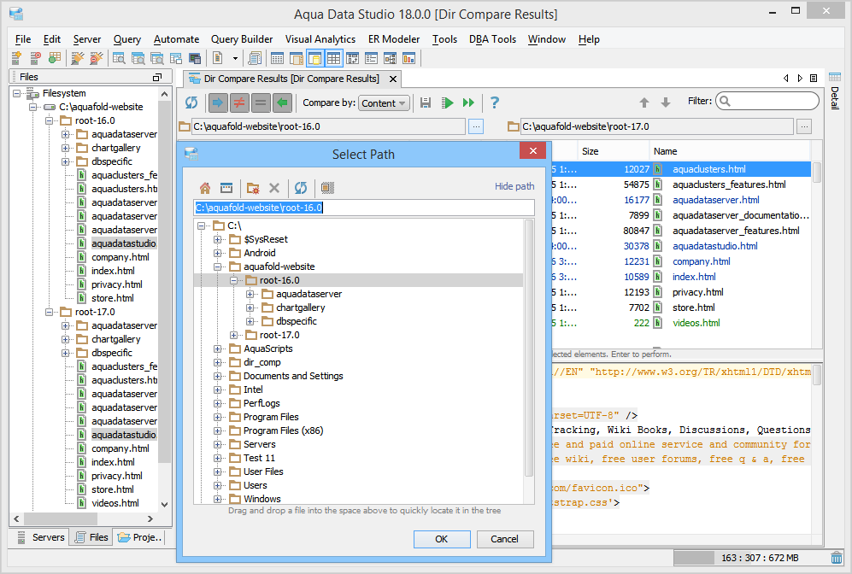
Task: Click the Filter search field
Action: (767, 101)
